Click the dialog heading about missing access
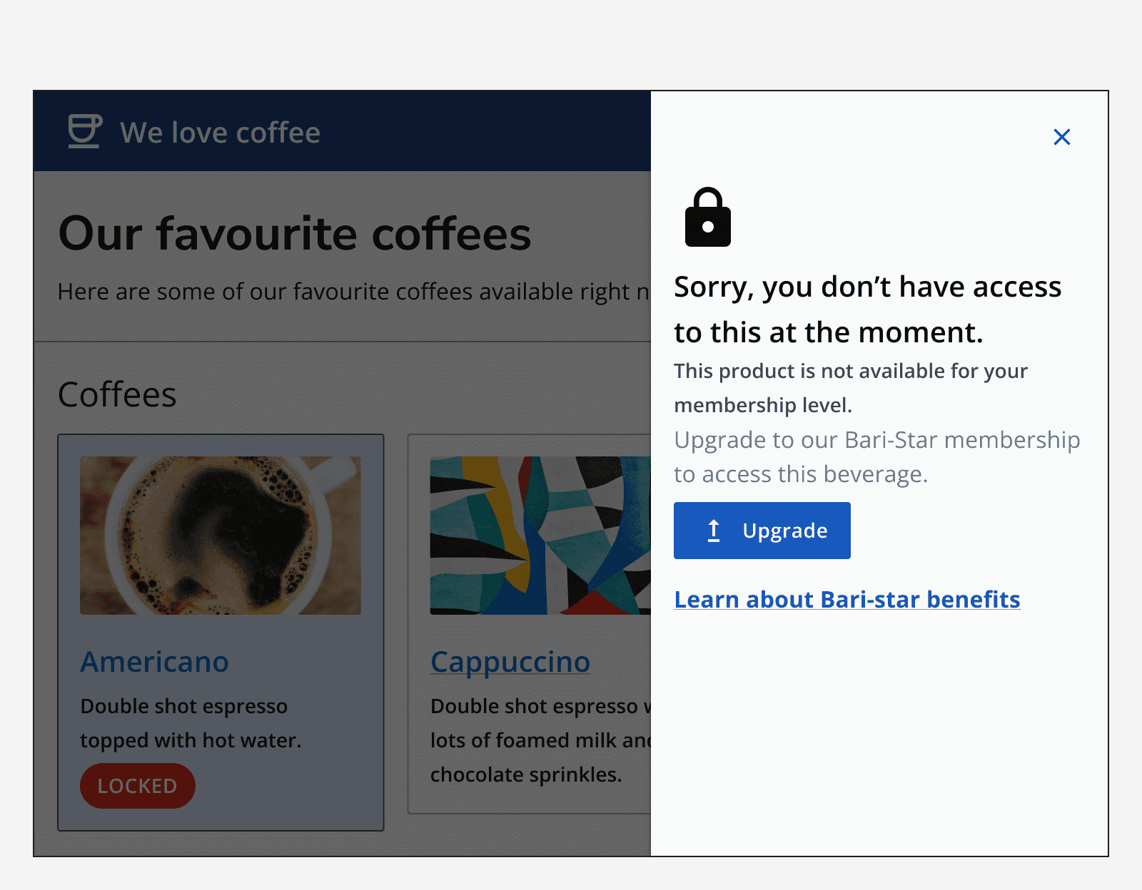Image resolution: width=1142 pixels, height=890 pixels. pyautogui.click(x=868, y=308)
